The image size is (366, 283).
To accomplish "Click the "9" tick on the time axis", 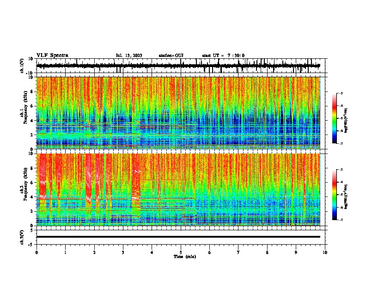I will coord(296,252).
